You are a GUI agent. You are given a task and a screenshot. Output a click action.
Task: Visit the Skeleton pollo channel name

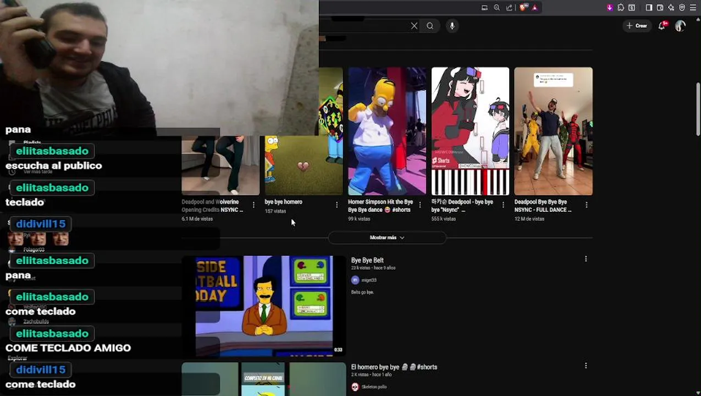[374, 387]
